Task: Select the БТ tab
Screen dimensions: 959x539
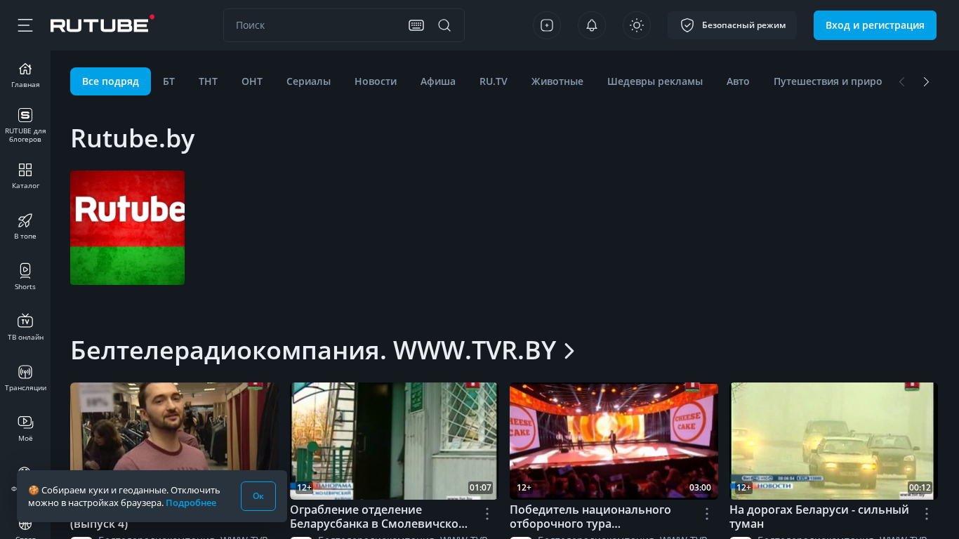Action: (x=168, y=81)
